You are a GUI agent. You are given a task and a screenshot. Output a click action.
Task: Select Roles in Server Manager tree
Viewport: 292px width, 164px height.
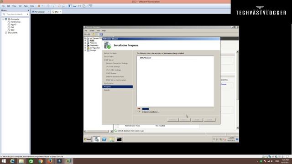pyautogui.click(x=92, y=41)
